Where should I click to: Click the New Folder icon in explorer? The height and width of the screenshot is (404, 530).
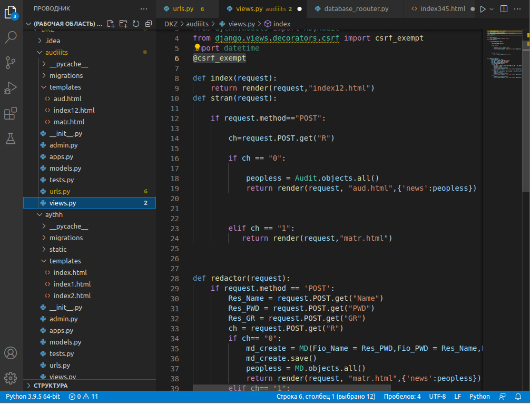123,24
